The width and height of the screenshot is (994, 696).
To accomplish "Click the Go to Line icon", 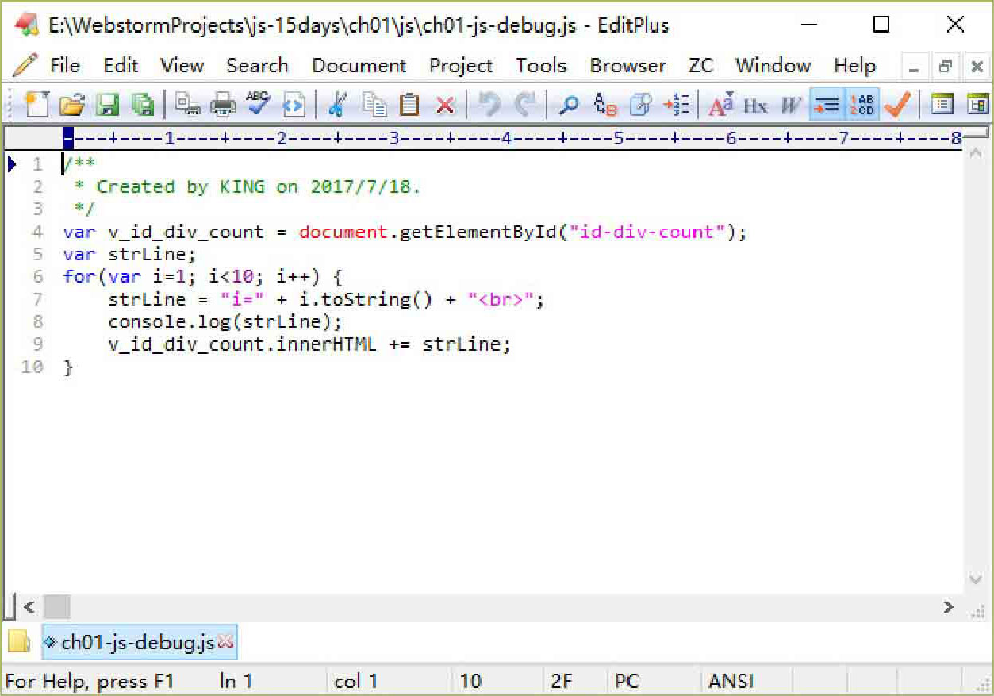I will click(x=676, y=105).
